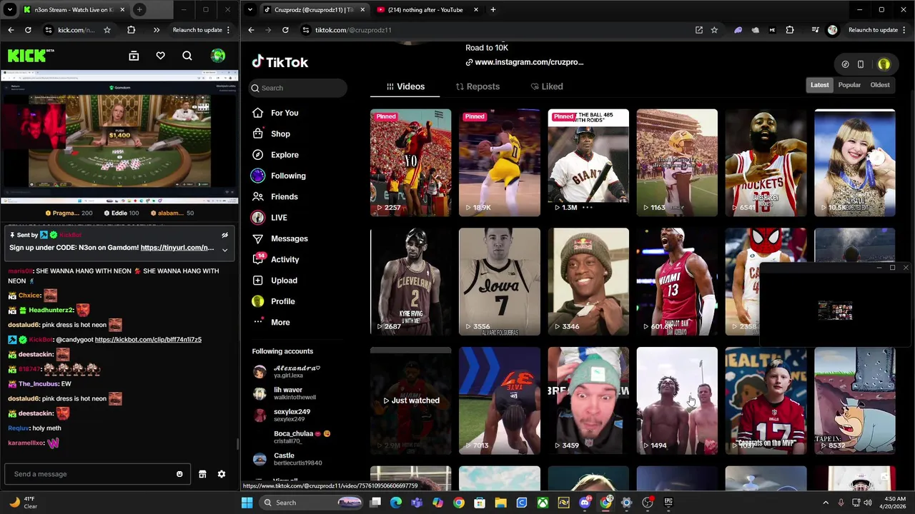Open Gamdom tinyurl link in pinned message

pyautogui.click(x=177, y=248)
